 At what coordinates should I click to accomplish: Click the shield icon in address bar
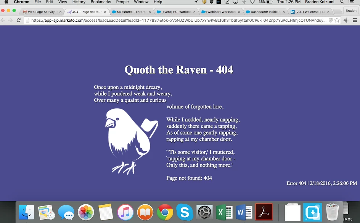(331, 20)
